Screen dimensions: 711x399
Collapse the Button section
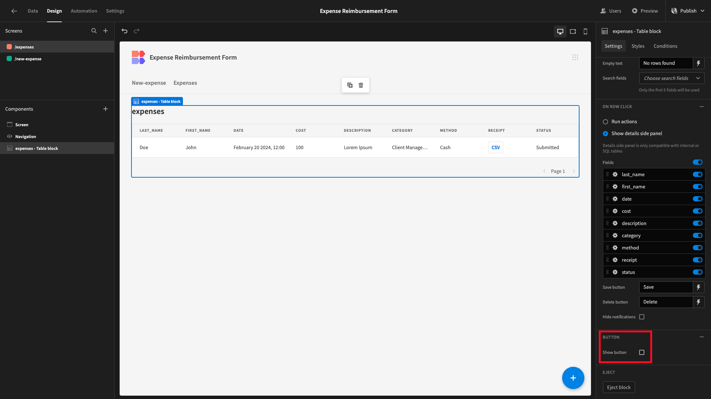(x=701, y=337)
